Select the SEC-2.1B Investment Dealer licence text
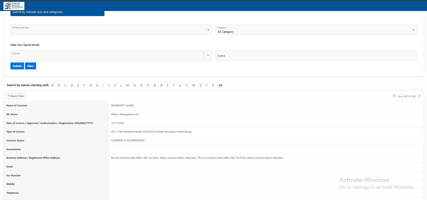Viewport: 427px width, 200px height. 151,132
